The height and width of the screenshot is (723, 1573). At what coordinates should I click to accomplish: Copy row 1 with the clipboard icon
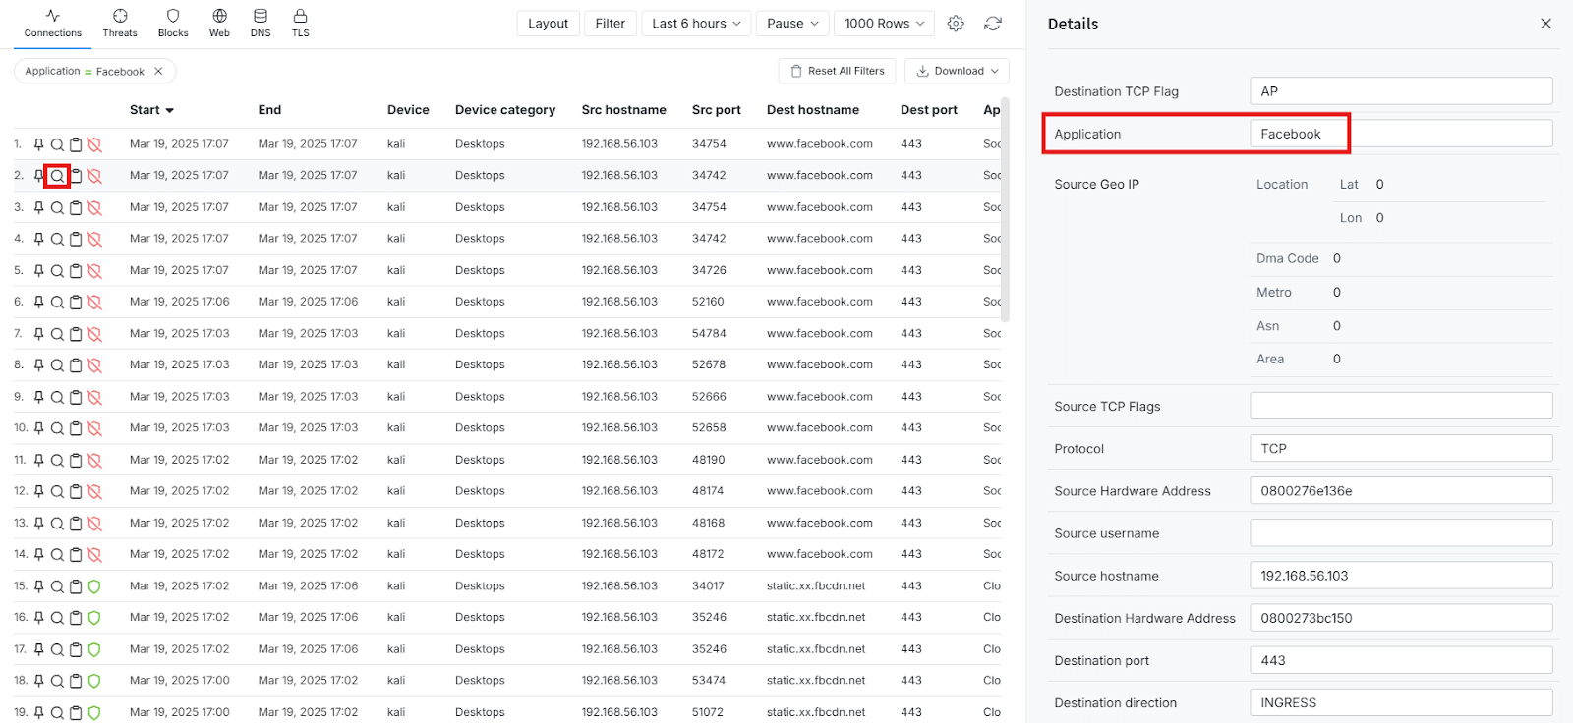coord(76,144)
